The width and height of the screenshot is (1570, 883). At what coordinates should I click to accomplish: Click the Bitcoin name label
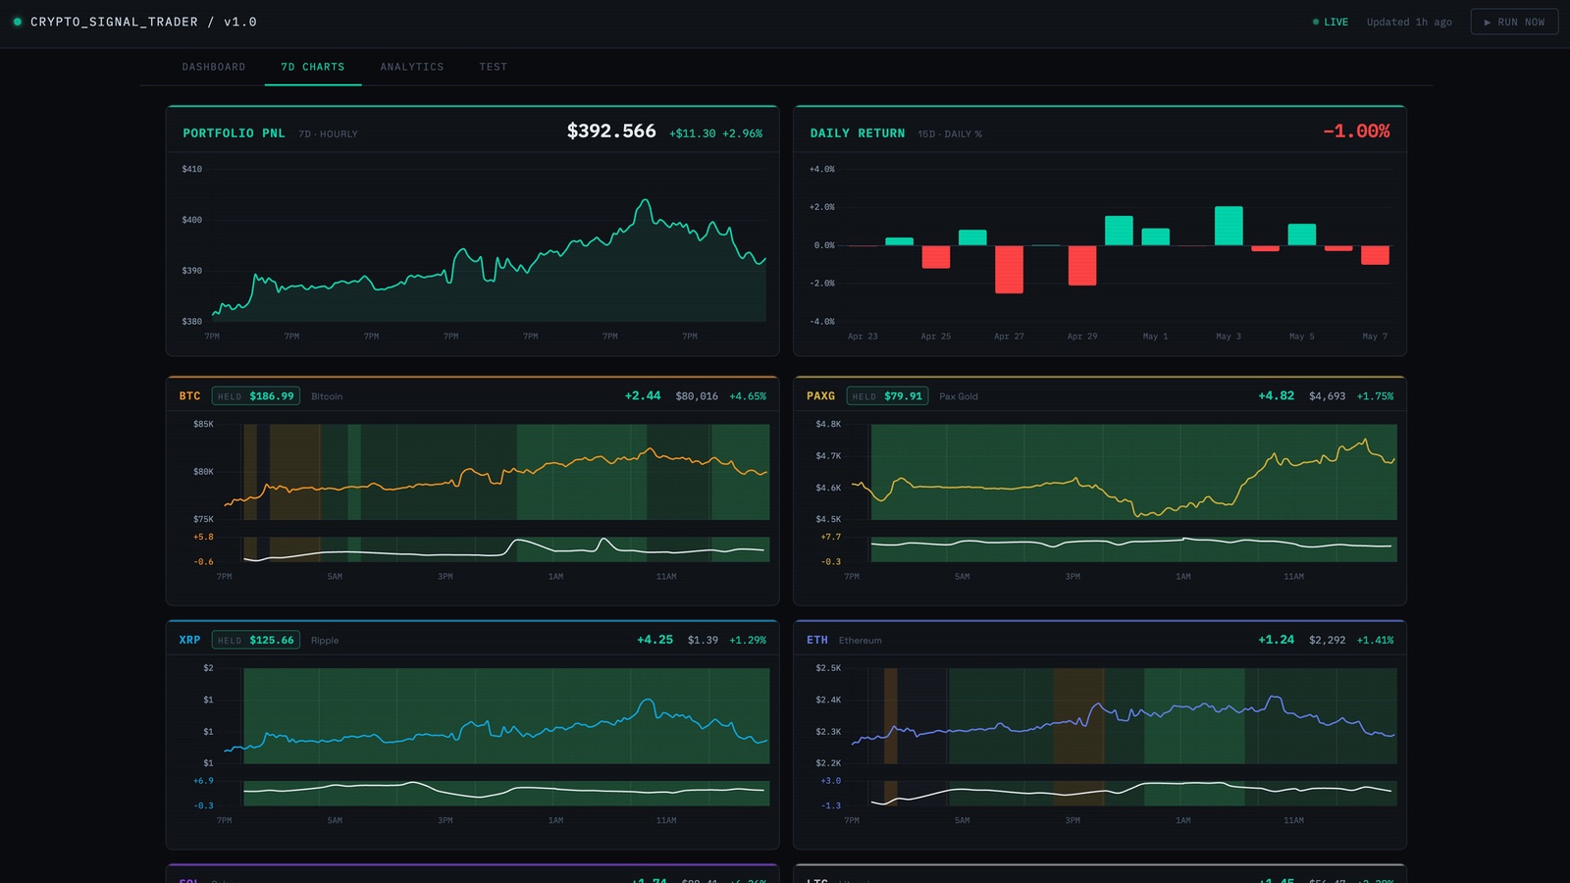pyautogui.click(x=327, y=396)
